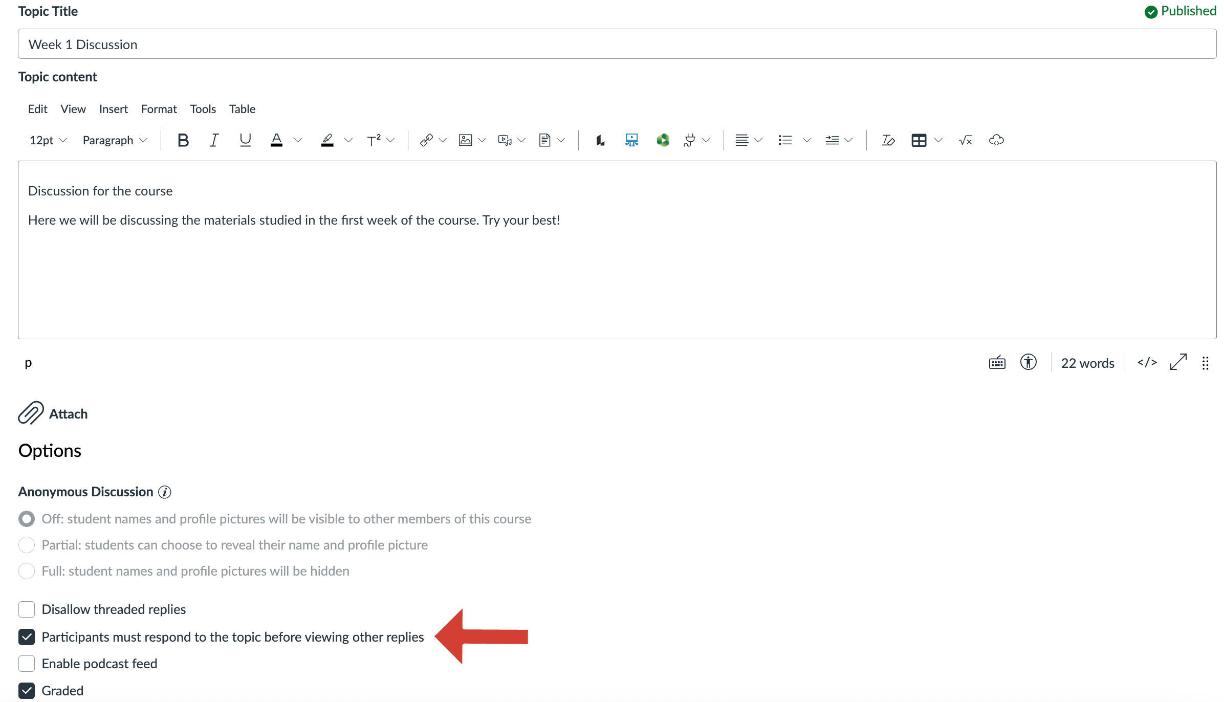Check Disallow threaded replies

27,609
